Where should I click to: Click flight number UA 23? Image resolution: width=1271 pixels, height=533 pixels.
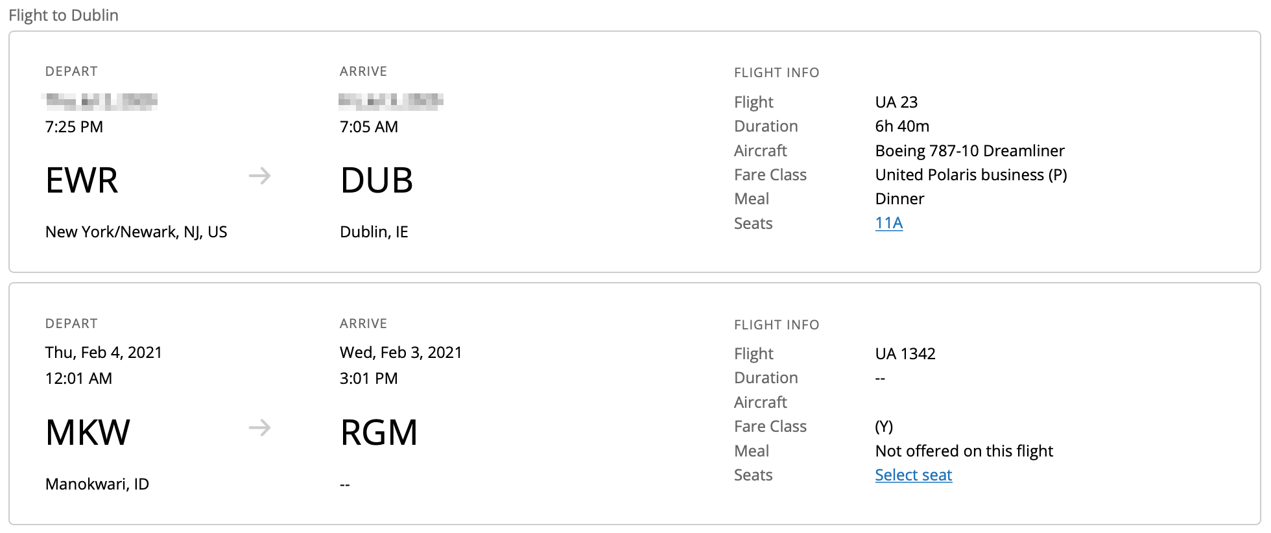click(896, 102)
